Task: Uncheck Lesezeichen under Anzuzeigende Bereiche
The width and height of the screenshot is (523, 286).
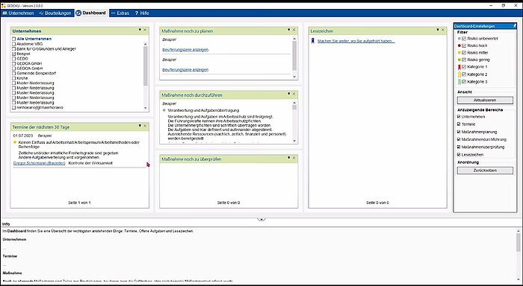Action: (x=459, y=155)
